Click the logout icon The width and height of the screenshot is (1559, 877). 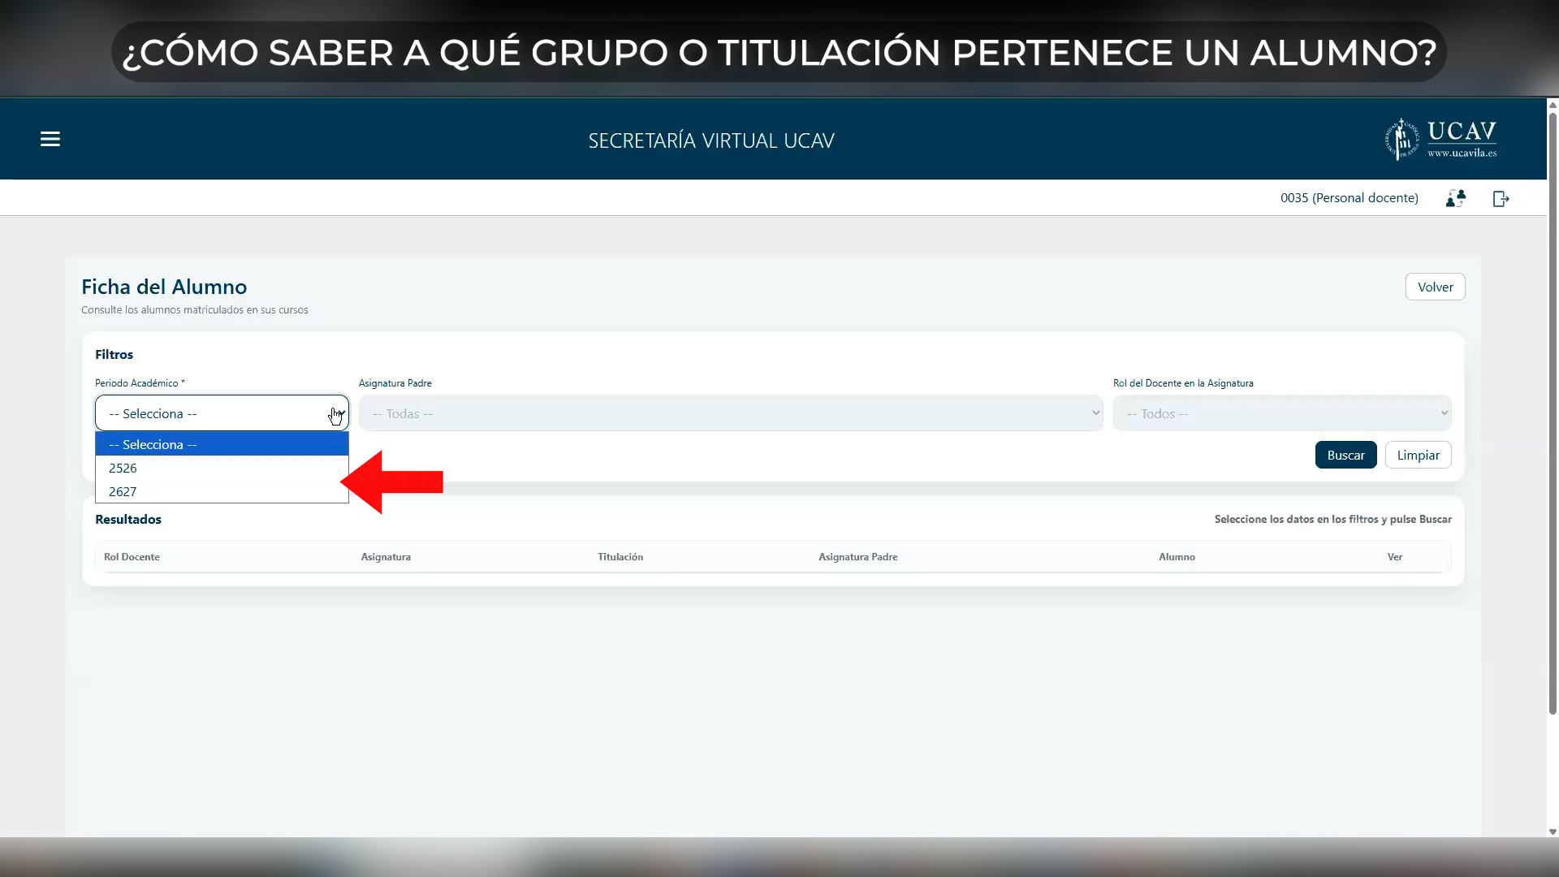click(1501, 199)
